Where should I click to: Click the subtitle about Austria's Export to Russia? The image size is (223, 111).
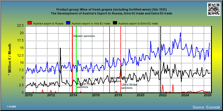tap(111, 13)
